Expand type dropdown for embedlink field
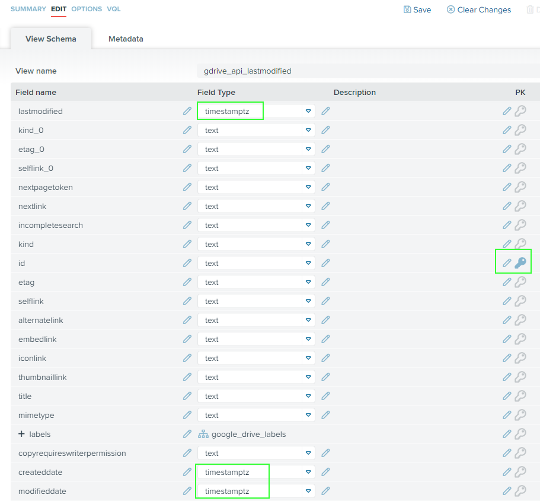The image size is (540, 501). coord(308,339)
